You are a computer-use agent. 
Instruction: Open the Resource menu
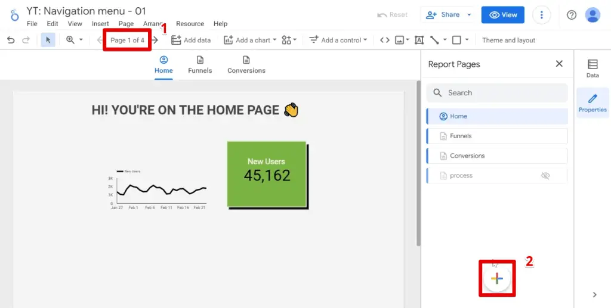190,24
